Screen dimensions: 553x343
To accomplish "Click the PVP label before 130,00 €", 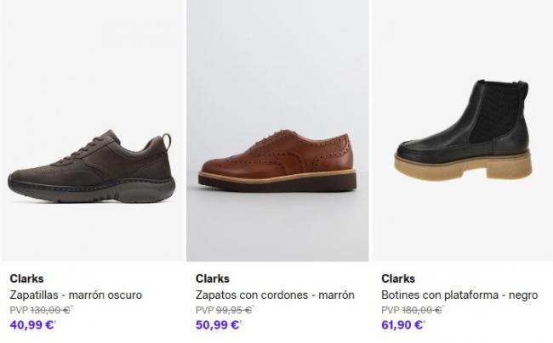I will point(19,309).
